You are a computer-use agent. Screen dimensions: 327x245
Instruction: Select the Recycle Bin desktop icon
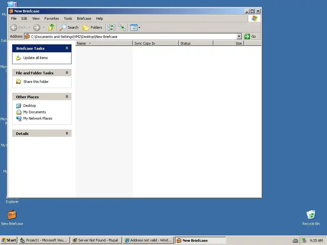pos(311,218)
